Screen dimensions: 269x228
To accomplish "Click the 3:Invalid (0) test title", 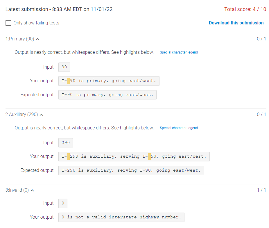I will tap(17, 190).
